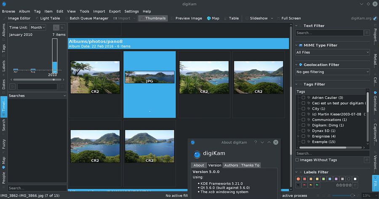Select the No Color label filter

pyautogui.click(x=298, y=179)
